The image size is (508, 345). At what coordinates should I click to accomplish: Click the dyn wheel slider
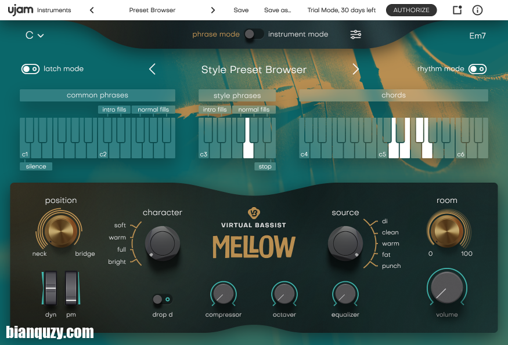[50, 288]
